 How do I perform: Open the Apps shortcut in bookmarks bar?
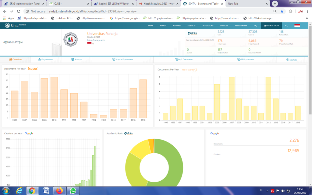coord(9,18)
